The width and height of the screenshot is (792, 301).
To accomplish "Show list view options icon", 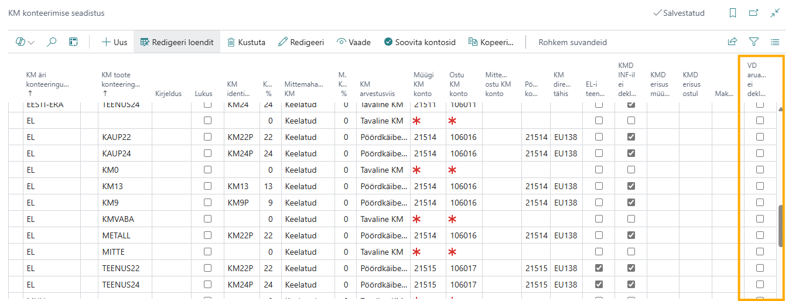I will tap(775, 42).
